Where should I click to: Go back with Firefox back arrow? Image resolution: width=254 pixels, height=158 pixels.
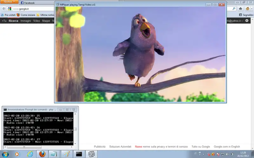(x=4, y=9)
